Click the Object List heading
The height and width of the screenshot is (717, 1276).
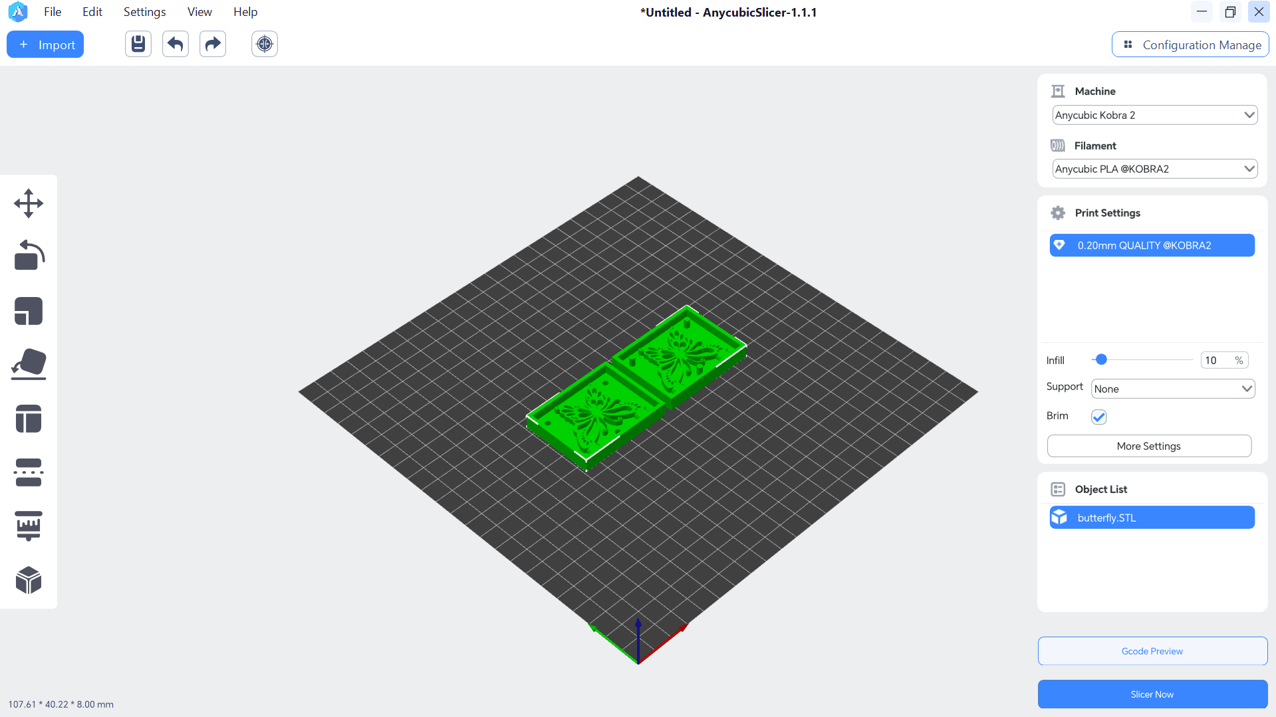pyautogui.click(x=1100, y=489)
